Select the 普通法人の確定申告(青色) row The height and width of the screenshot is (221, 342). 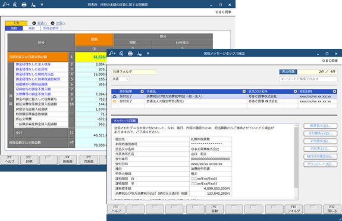[x=224, y=101]
